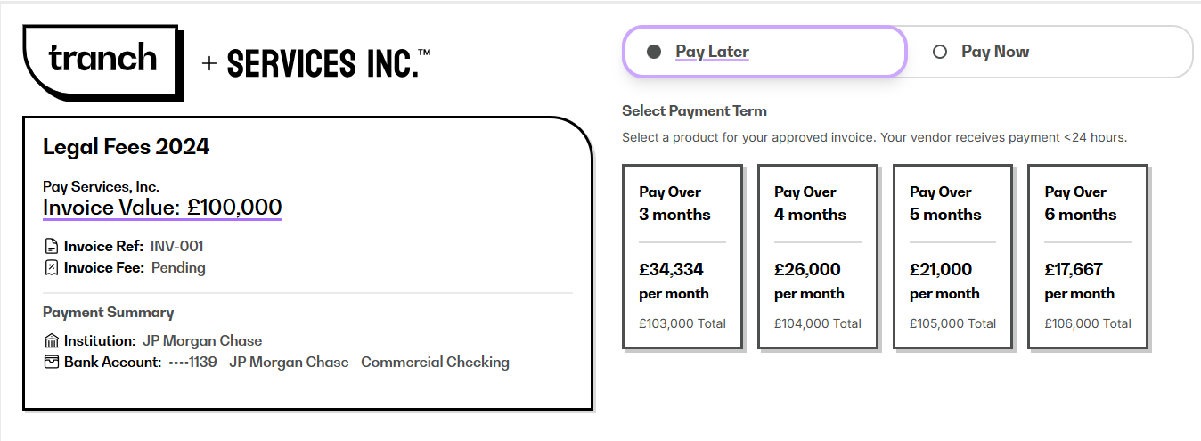Click the Institution bank building icon
This screenshot has width=1201, height=441.
click(x=51, y=341)
